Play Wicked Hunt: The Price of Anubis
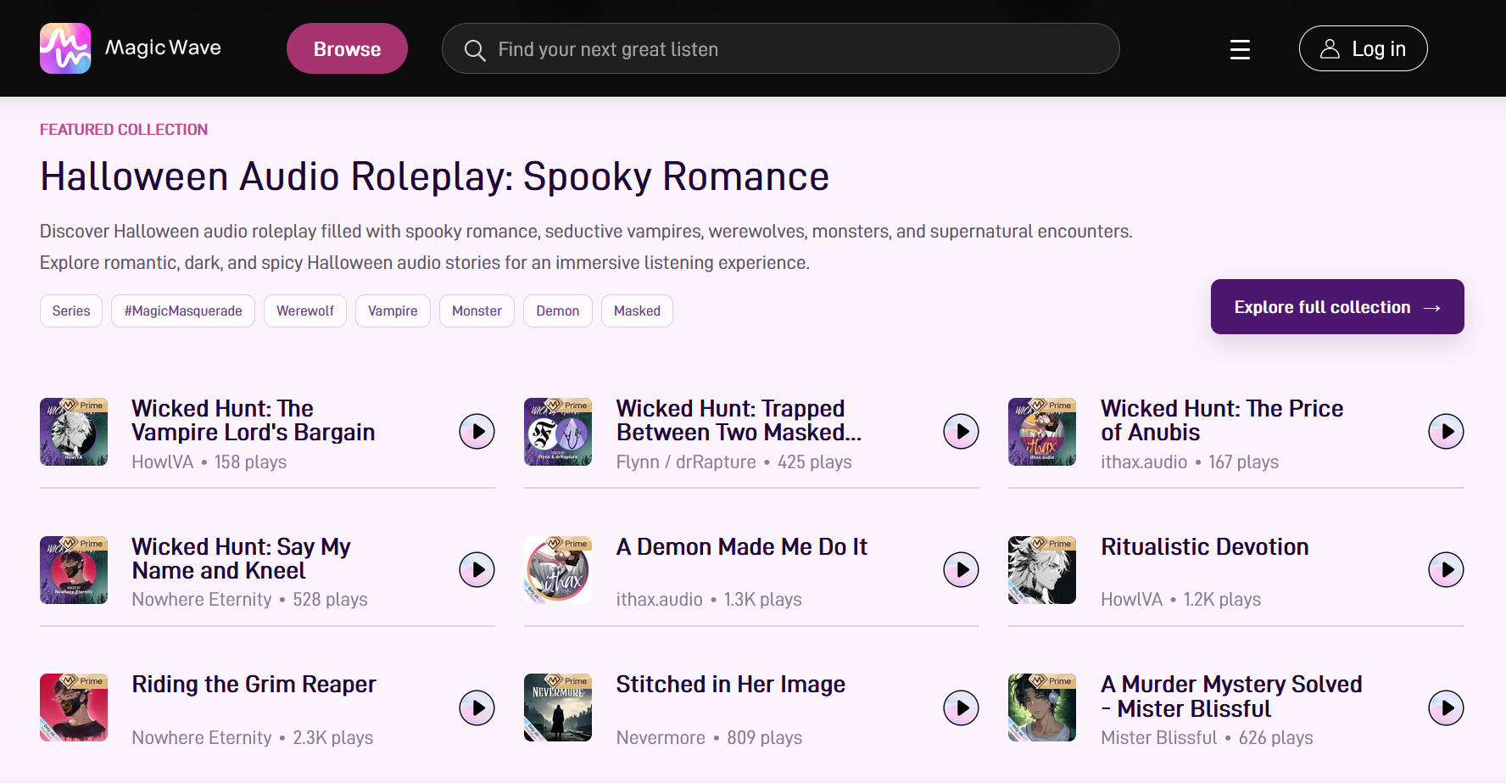This screenshot has width=1506, height=783. click(1447, 432)
